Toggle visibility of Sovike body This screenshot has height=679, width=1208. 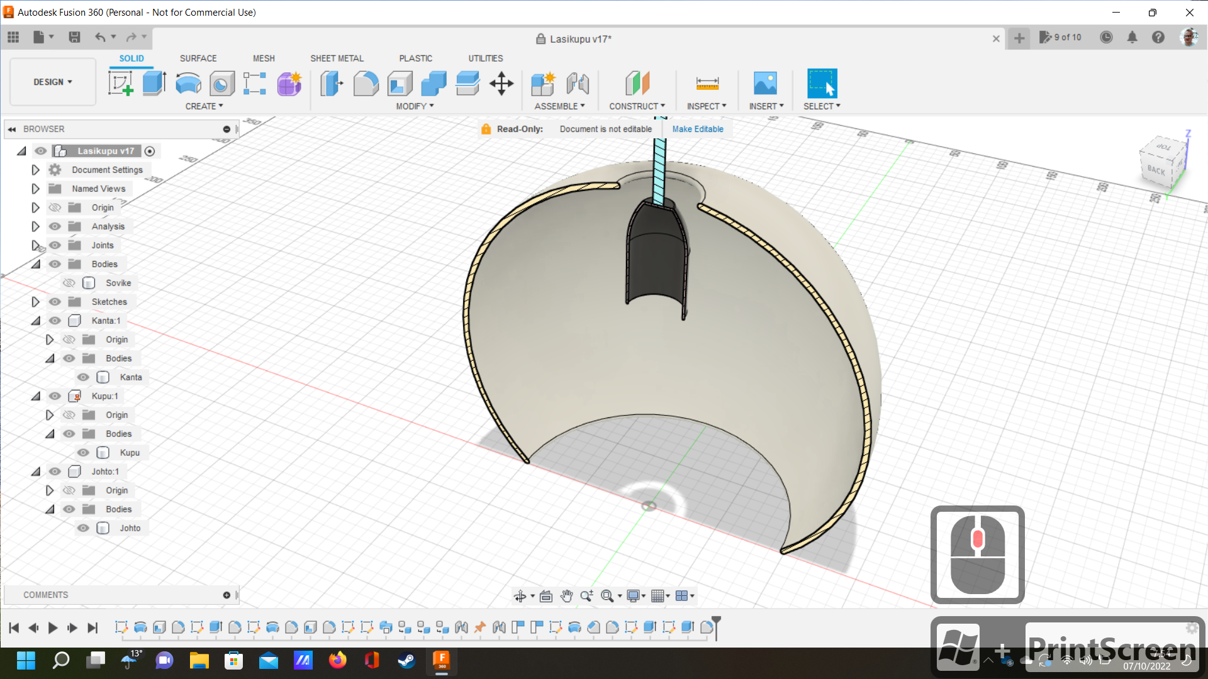[x=69, y=283]
